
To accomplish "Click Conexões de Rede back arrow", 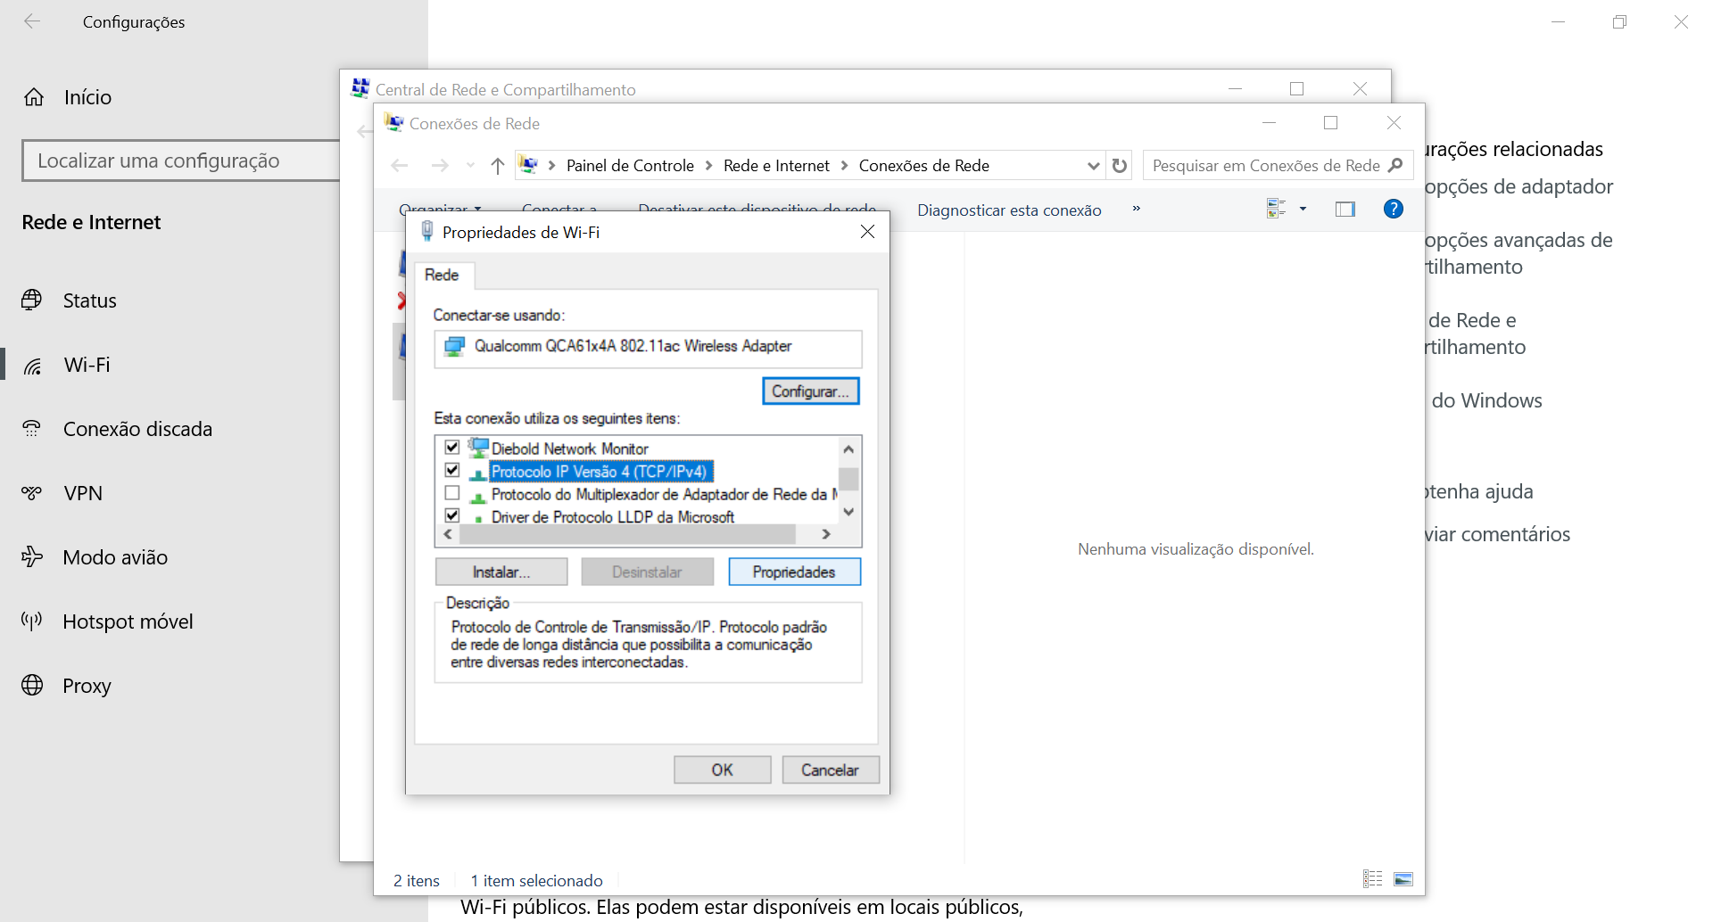I will point(400,165).
